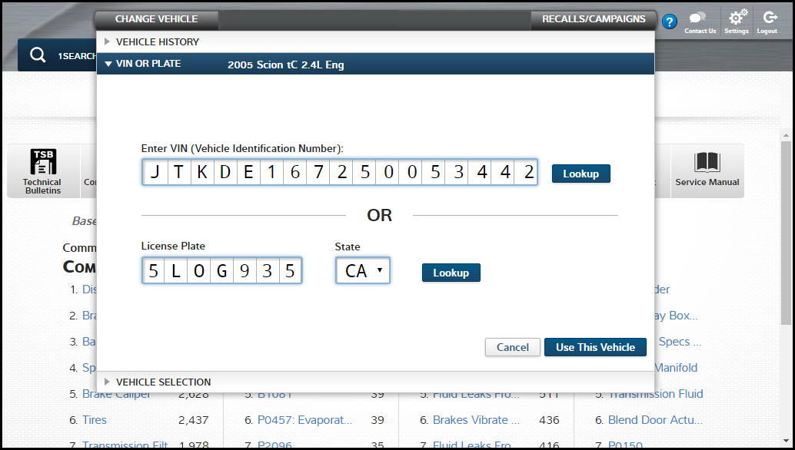The height and width of the screenshot is (450, 795).
Task: Click Lookup button next to VIN field
Action: point(580,174)
